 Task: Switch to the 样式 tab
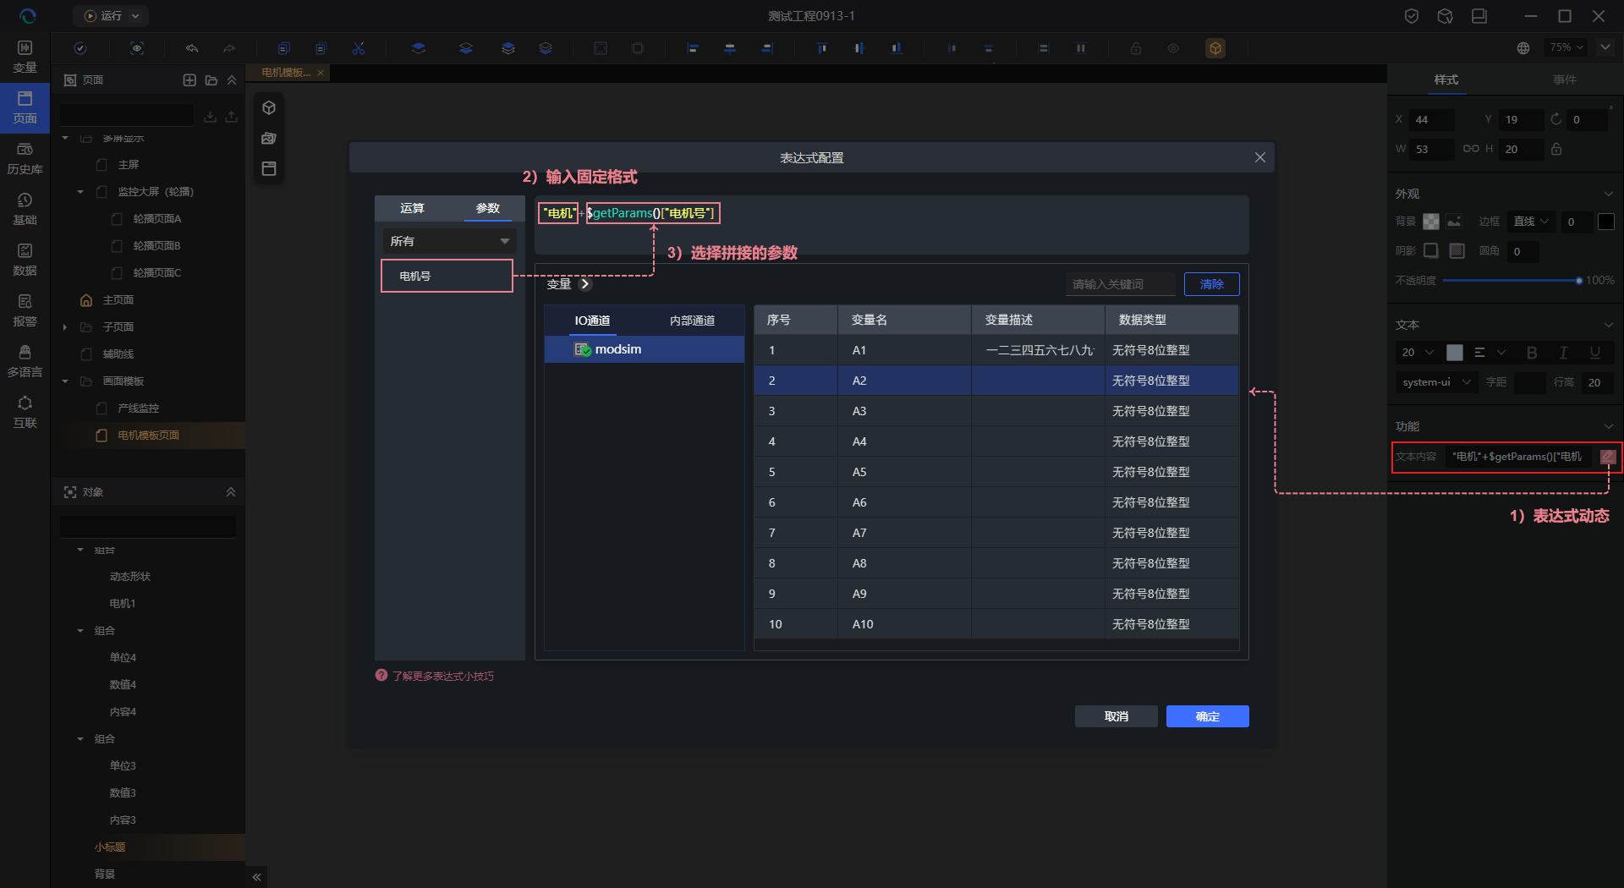pyautogui.click(x=1446, y=79)
